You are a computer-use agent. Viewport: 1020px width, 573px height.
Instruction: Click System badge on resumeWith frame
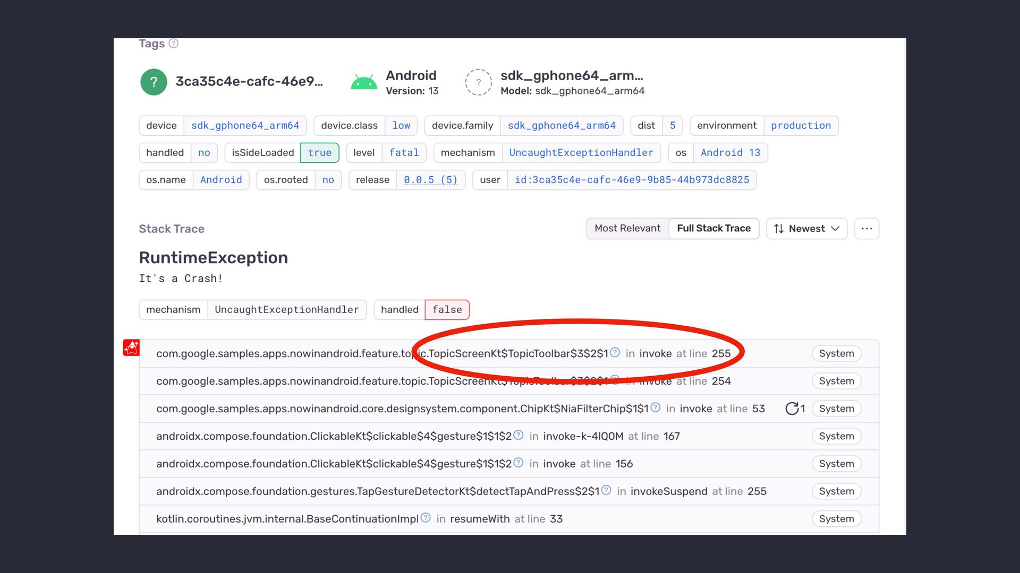tap(836, 519)
